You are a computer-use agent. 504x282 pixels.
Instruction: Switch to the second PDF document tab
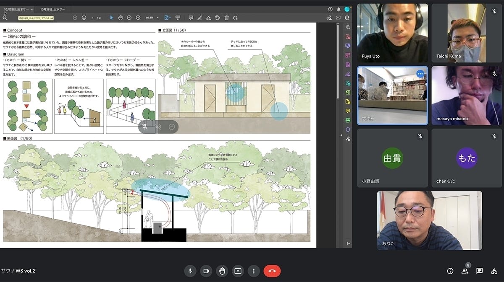coord(52,9)
